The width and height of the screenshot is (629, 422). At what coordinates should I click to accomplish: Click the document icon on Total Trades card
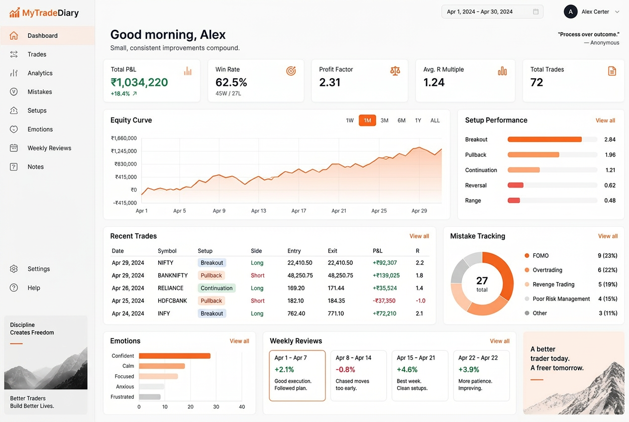coord(612,71)
